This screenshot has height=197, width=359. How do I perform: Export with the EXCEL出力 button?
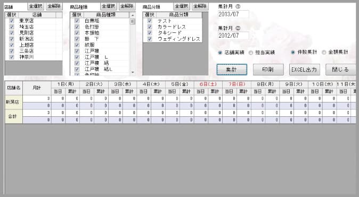[305, 70]
